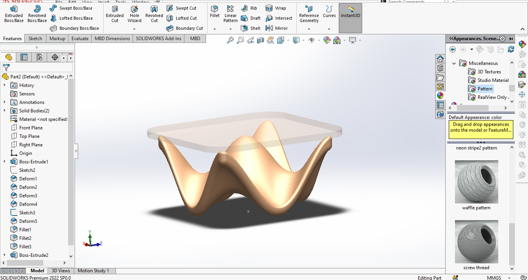Open the Design Library task pane tab

tap(440, 68)
